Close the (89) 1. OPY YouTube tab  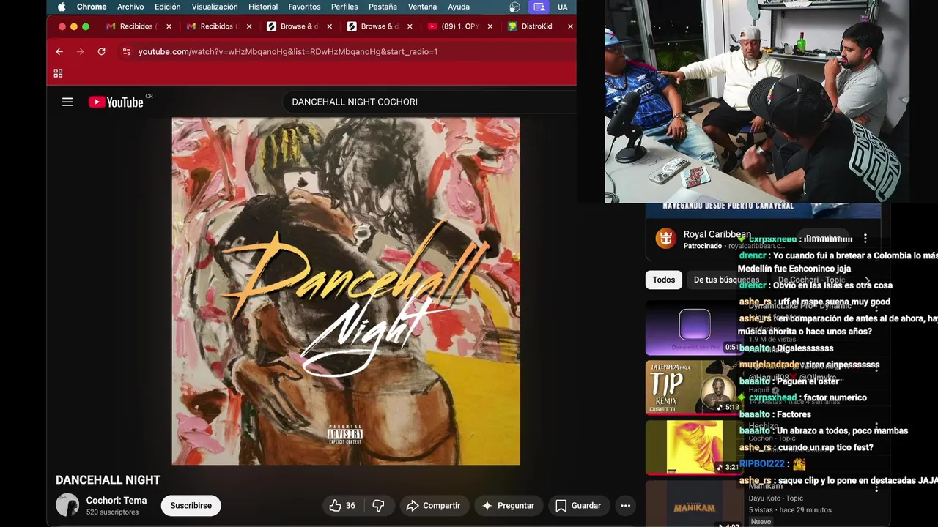pos(490,26)
